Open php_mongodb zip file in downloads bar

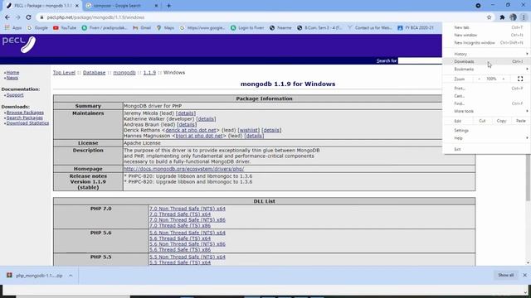[x=35, y=276]
